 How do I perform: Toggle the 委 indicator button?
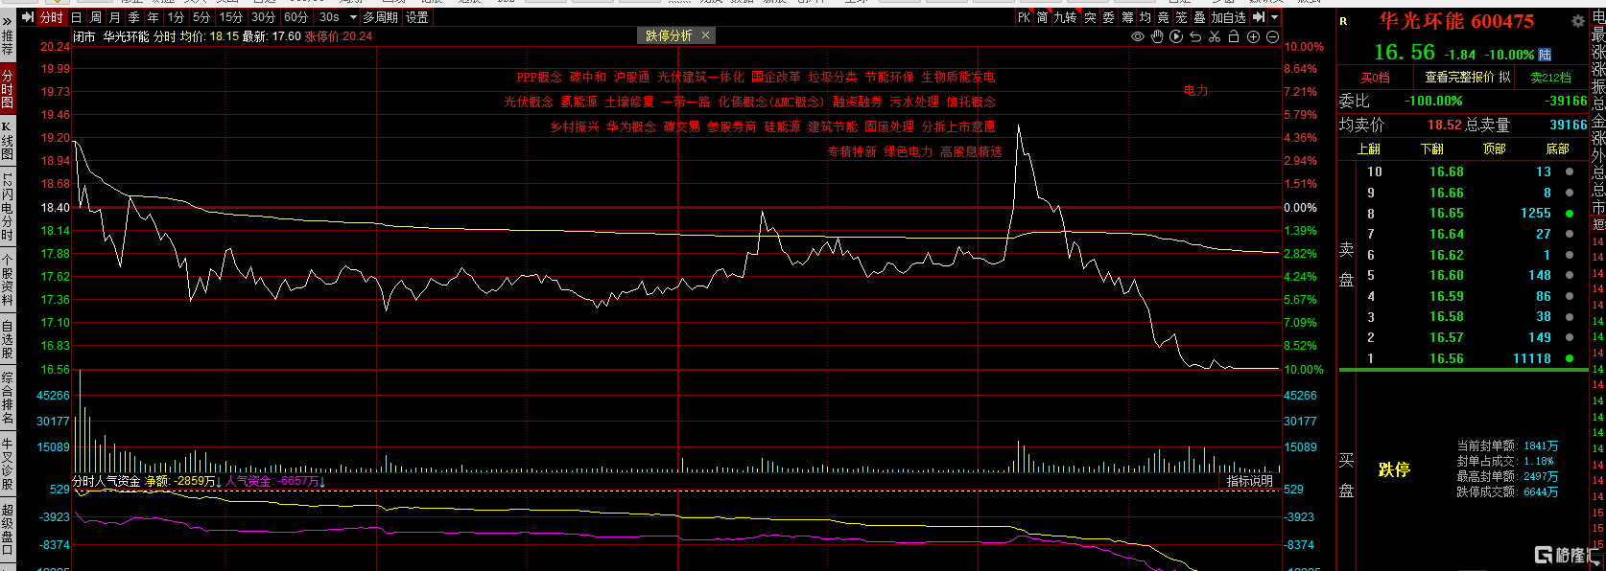coord(1108,17)
